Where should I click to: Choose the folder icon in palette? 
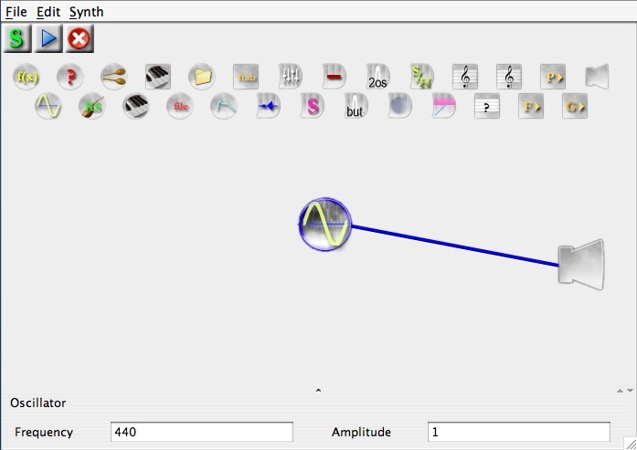[202, 77]
